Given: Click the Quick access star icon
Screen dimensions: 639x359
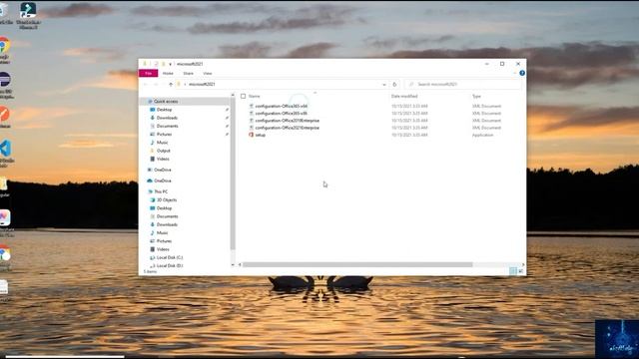Looking at the screenshot, I should 150,102.
